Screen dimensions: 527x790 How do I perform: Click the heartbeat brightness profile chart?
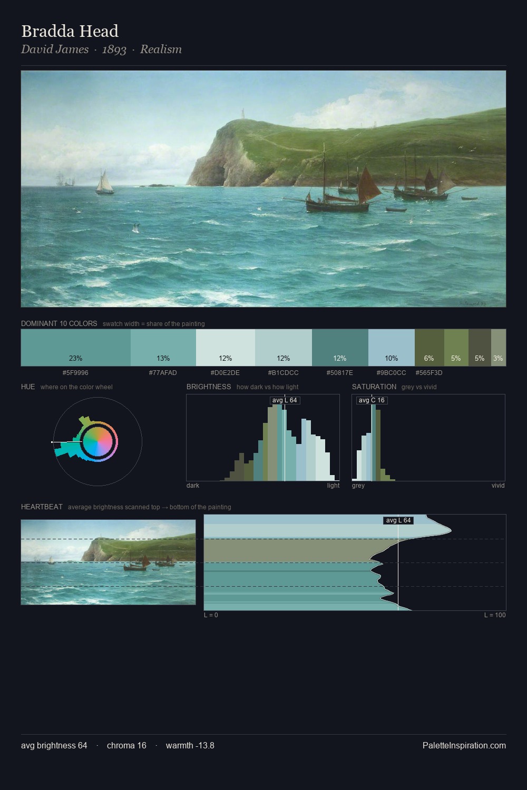(x=355, y=562)
